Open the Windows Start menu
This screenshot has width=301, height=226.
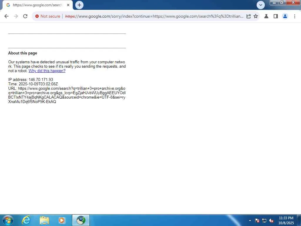8,220
